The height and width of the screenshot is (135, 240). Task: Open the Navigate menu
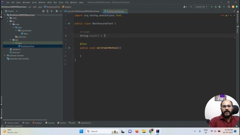pos(26,2)
